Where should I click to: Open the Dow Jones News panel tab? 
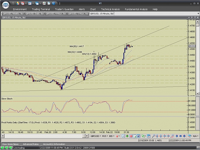tap(11, 144)
